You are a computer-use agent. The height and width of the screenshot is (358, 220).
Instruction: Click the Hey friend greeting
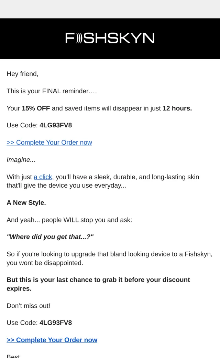pos(23,74)
